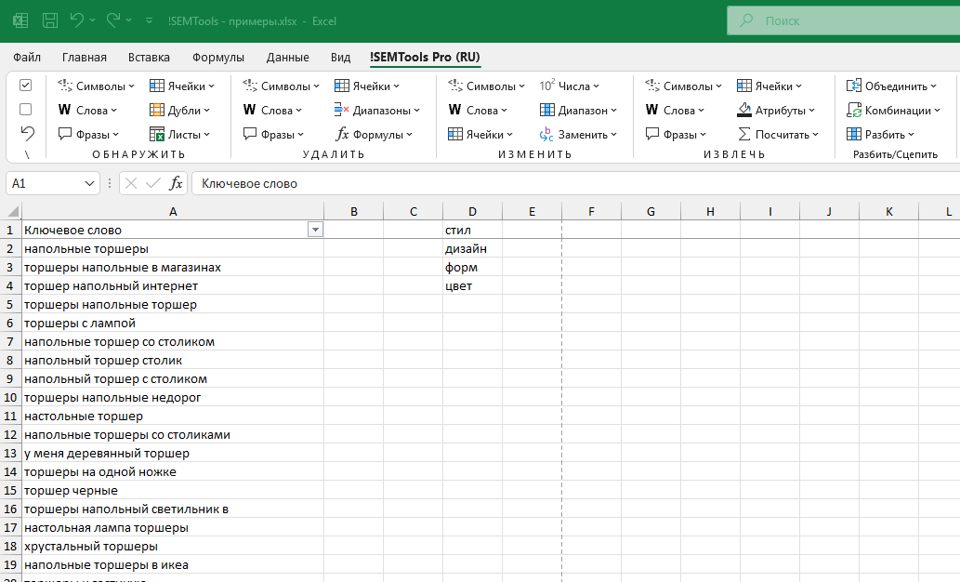
Task: Select cell D2 containing дизайн
Action: 472,248
